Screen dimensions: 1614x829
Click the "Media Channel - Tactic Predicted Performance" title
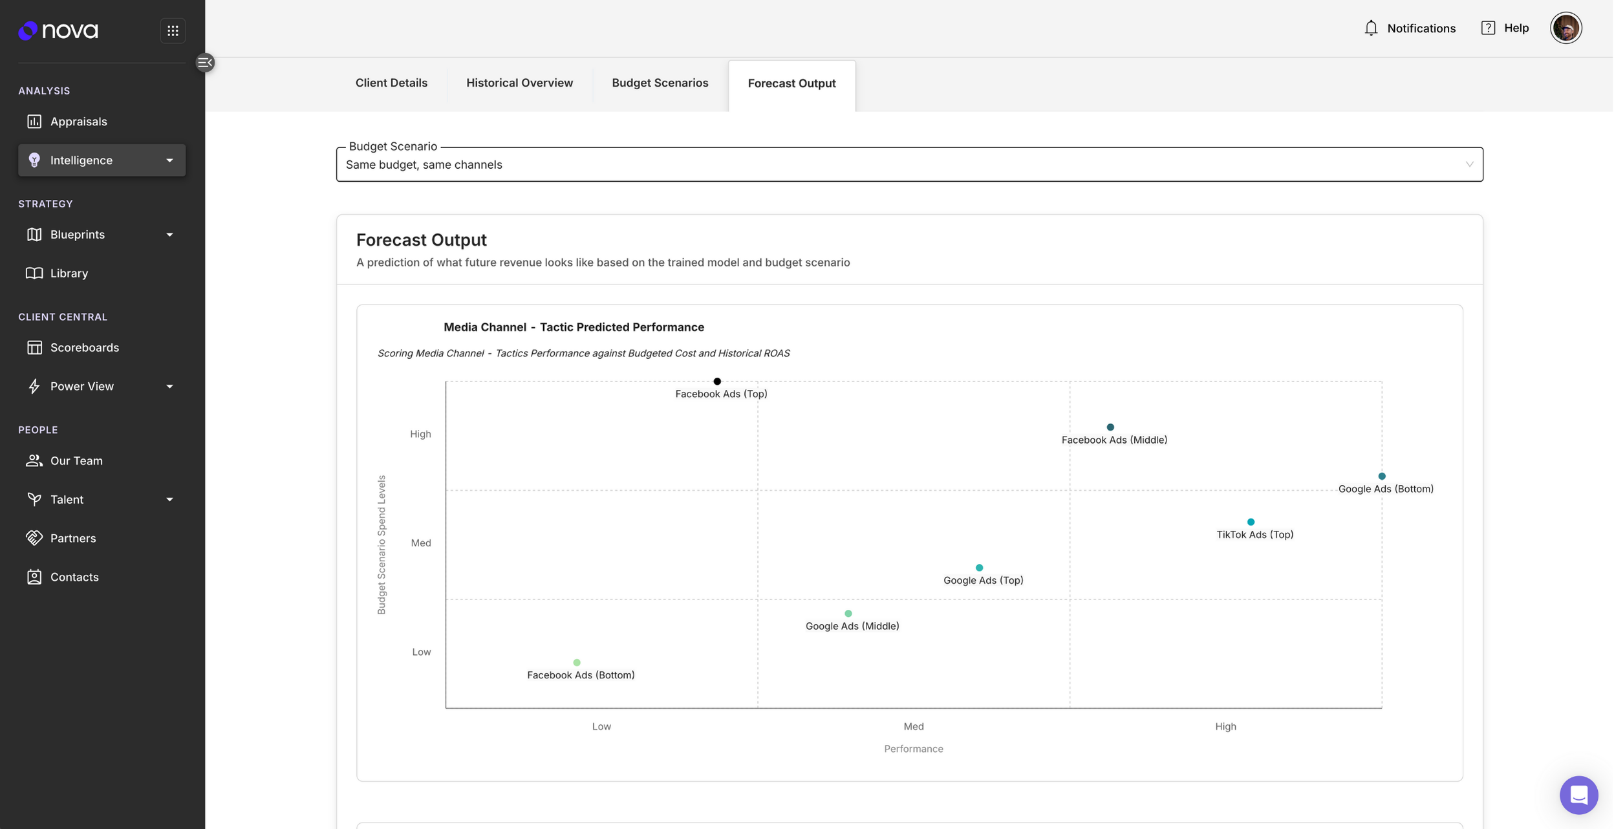coord(574,327)
